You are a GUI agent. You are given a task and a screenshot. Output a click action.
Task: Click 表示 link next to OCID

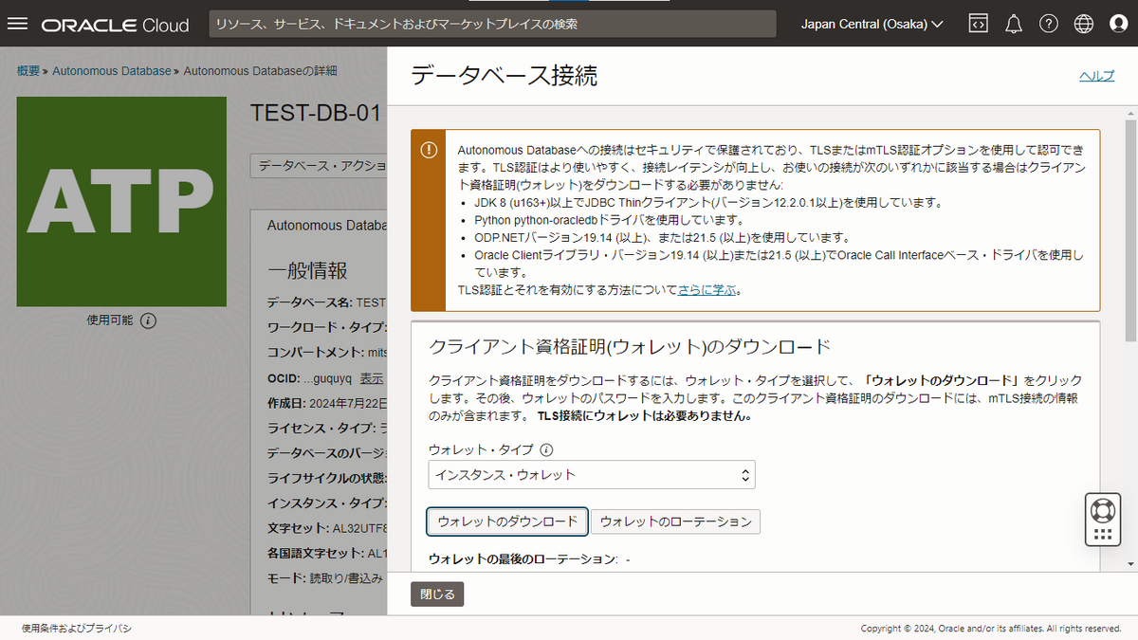(x=371, y=377)
